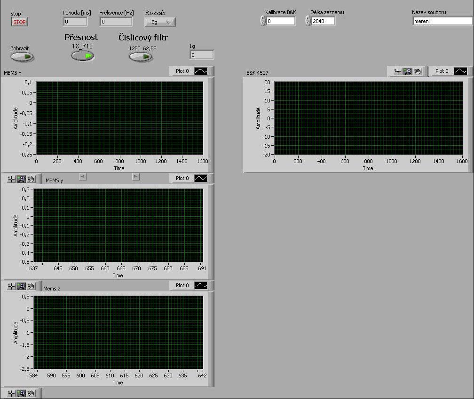Click inside the Mems z graph plot area
The image size is (474, 399).
tap(118, 332)
